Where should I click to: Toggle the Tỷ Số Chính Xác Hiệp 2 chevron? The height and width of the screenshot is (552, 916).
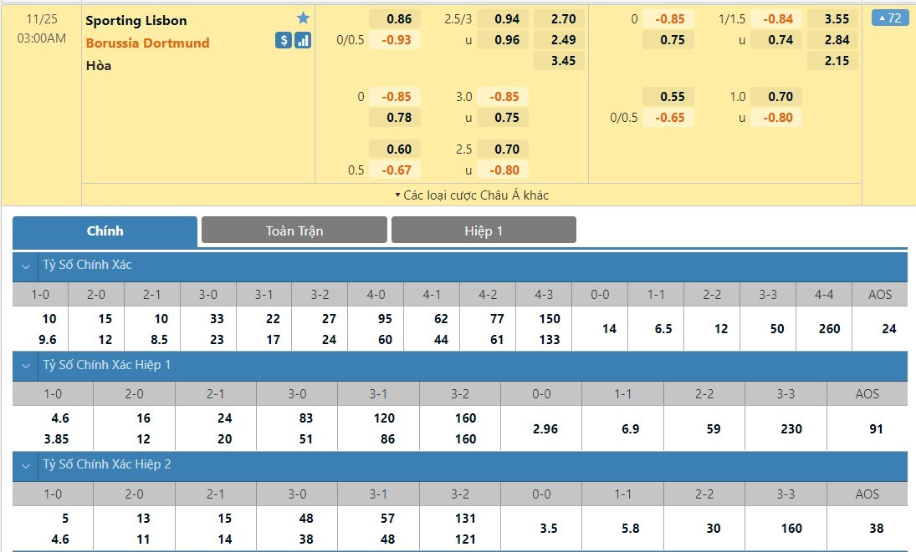tap(26, 464)
